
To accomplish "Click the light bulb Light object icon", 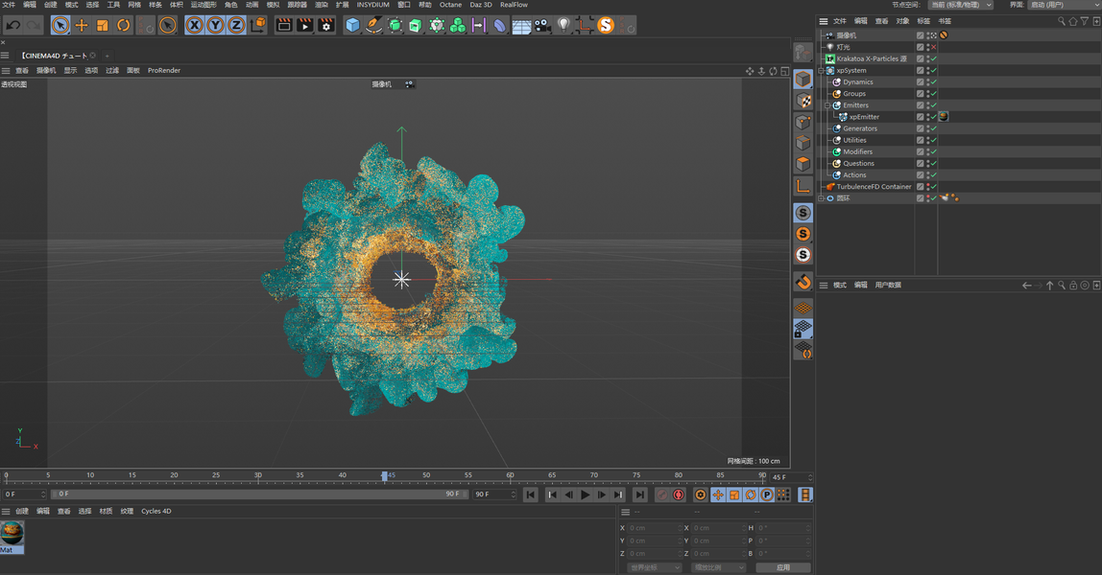I will [x=563, y=26].
